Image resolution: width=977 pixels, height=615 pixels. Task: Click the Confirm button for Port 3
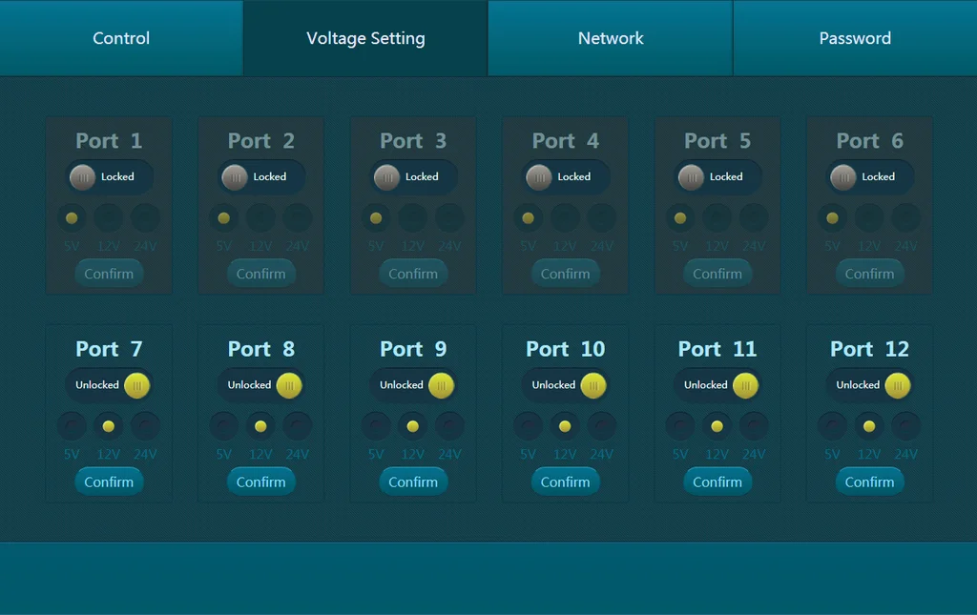[413, 274]
